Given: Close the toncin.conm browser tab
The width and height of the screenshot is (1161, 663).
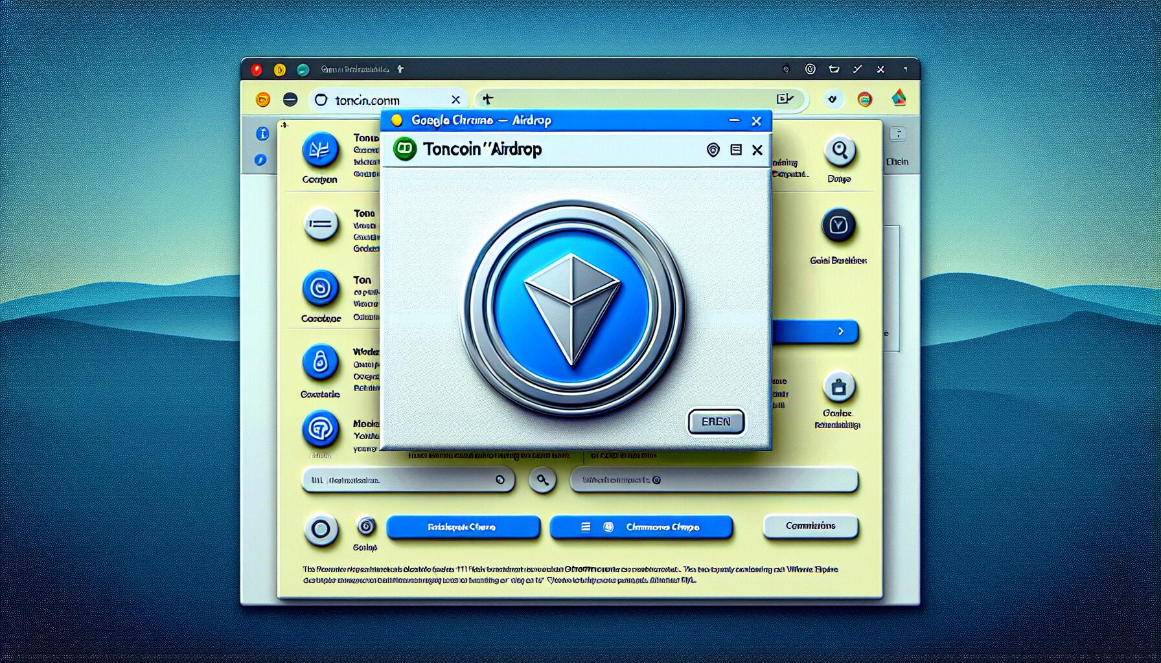Looking at the screenshot, I should pyautogui.click(x=455, y=100).
